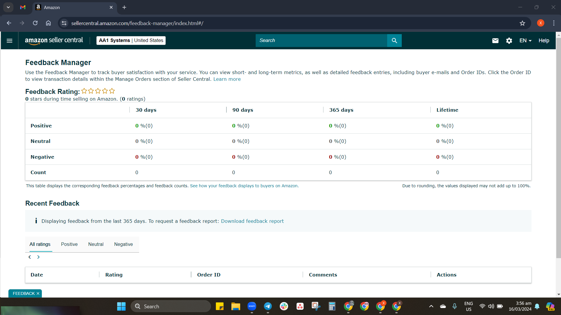561x315 pixels.
Task: Click the page address URL bar
Action: [292, 23]
